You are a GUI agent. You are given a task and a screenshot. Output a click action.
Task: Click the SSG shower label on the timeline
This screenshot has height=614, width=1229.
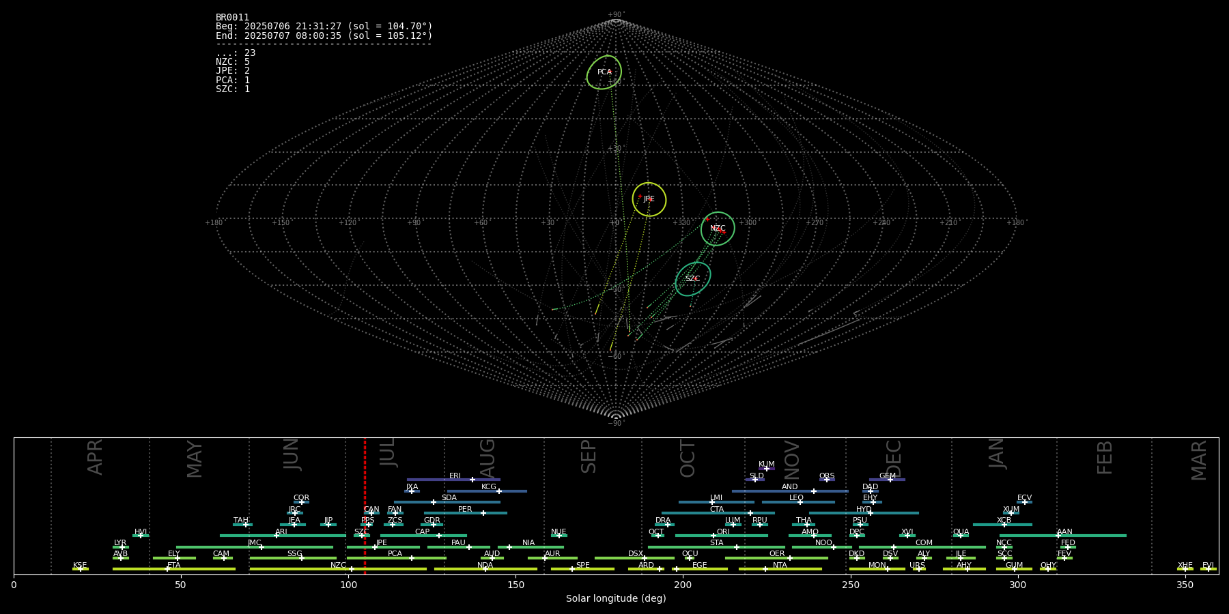294,554
